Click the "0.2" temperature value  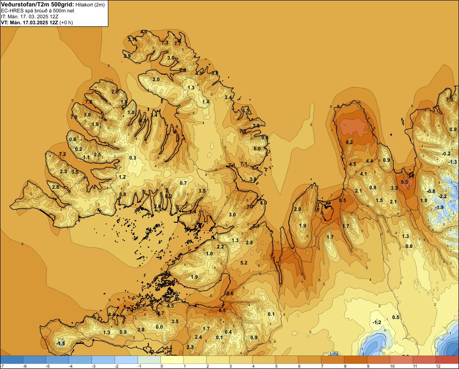point(78,149)
